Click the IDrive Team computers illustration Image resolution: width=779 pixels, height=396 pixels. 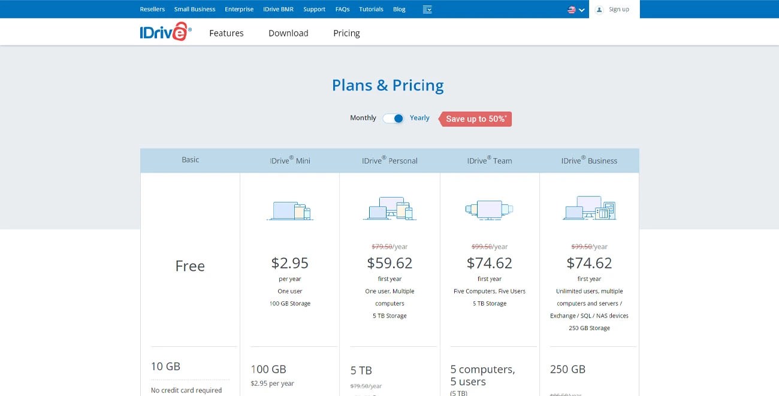(x=490, y=209)
